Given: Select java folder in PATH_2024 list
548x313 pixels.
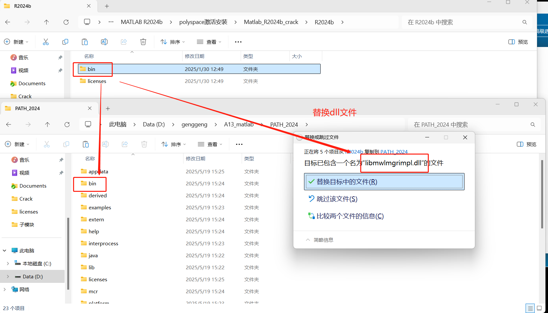Looking at the screenshot, I should pos(93,255).
